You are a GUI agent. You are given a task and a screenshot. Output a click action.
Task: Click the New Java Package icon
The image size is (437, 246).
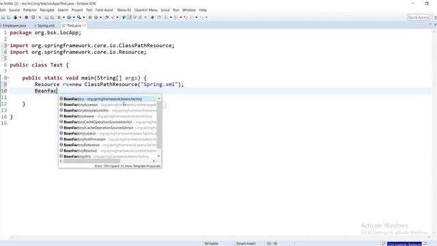click(90, 17)
